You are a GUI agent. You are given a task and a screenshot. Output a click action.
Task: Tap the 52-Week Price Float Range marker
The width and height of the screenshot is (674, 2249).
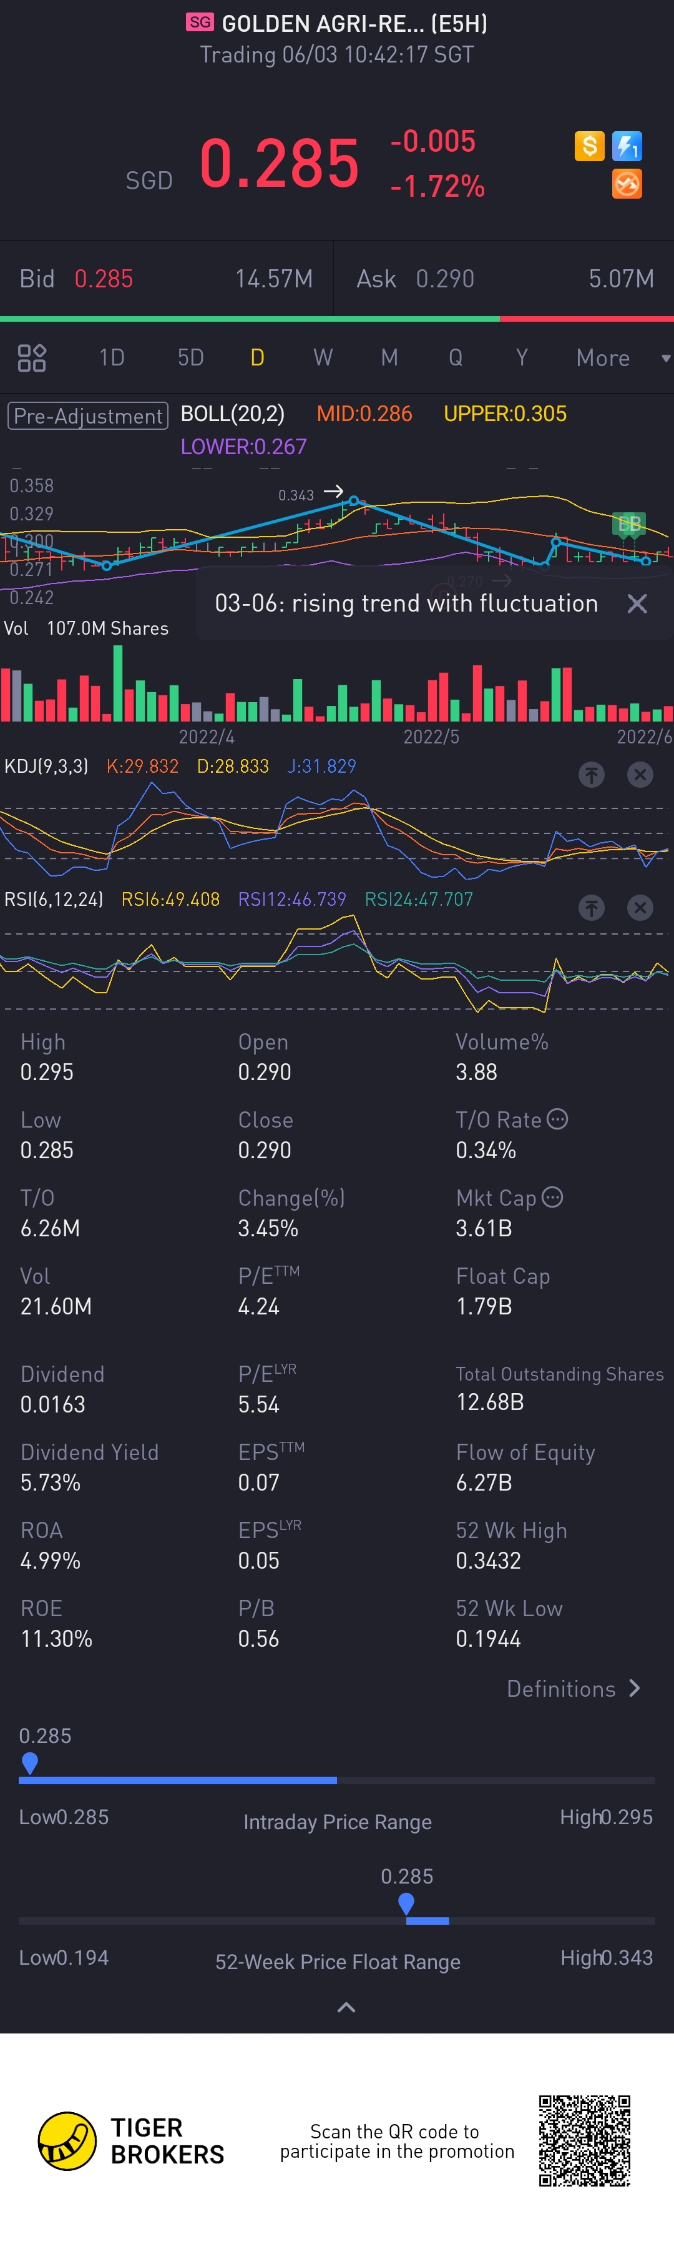click(406, 1904)
